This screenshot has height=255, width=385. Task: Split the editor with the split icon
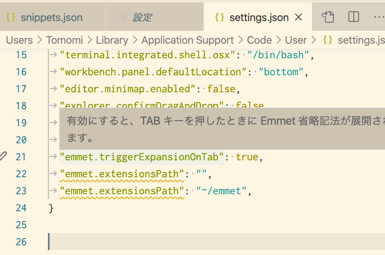(x=354, y=17)
